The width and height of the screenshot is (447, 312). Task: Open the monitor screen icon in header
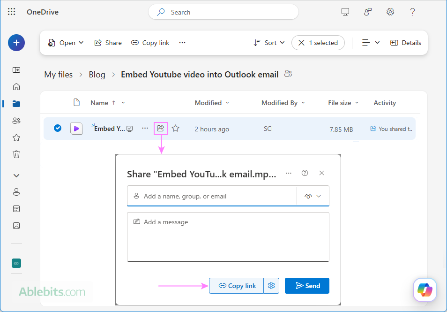345,12
